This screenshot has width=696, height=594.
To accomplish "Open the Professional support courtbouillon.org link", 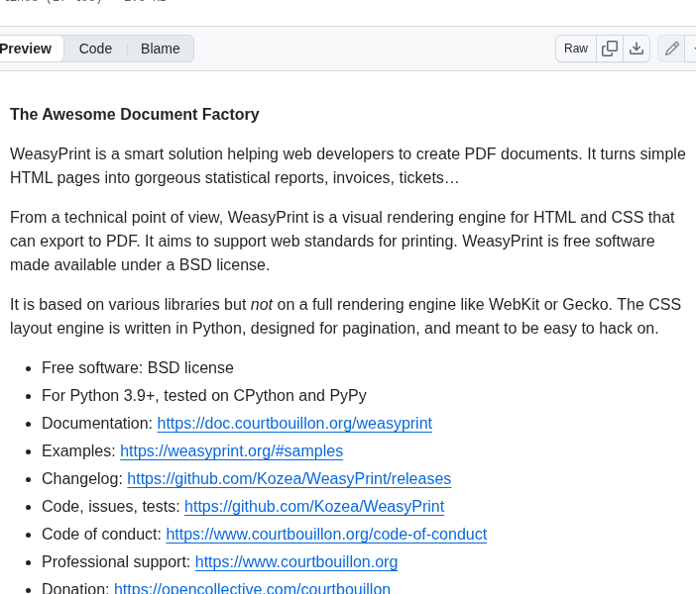I will 296,561.
